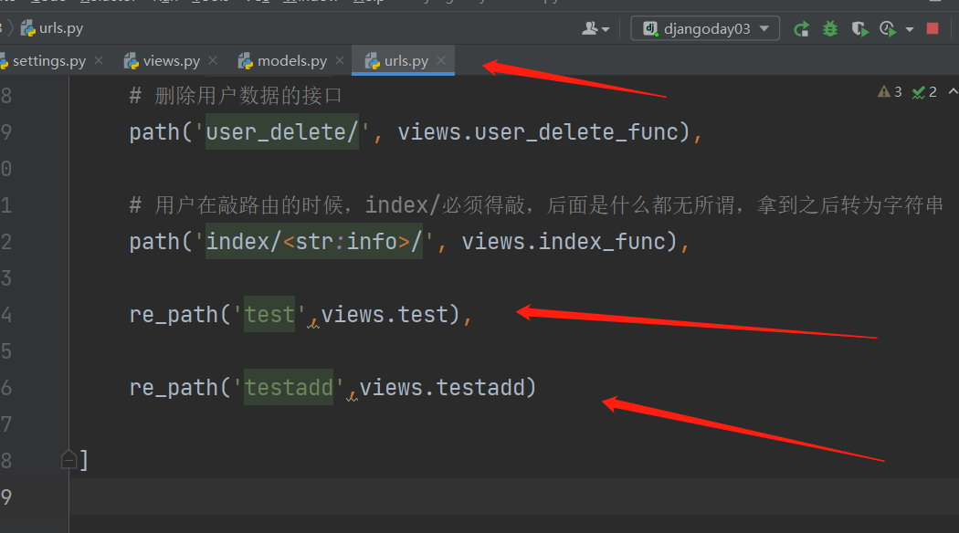This screenshot has height=533, width=959.
Task: Stop the running process
Action: (x=933, y=28)
